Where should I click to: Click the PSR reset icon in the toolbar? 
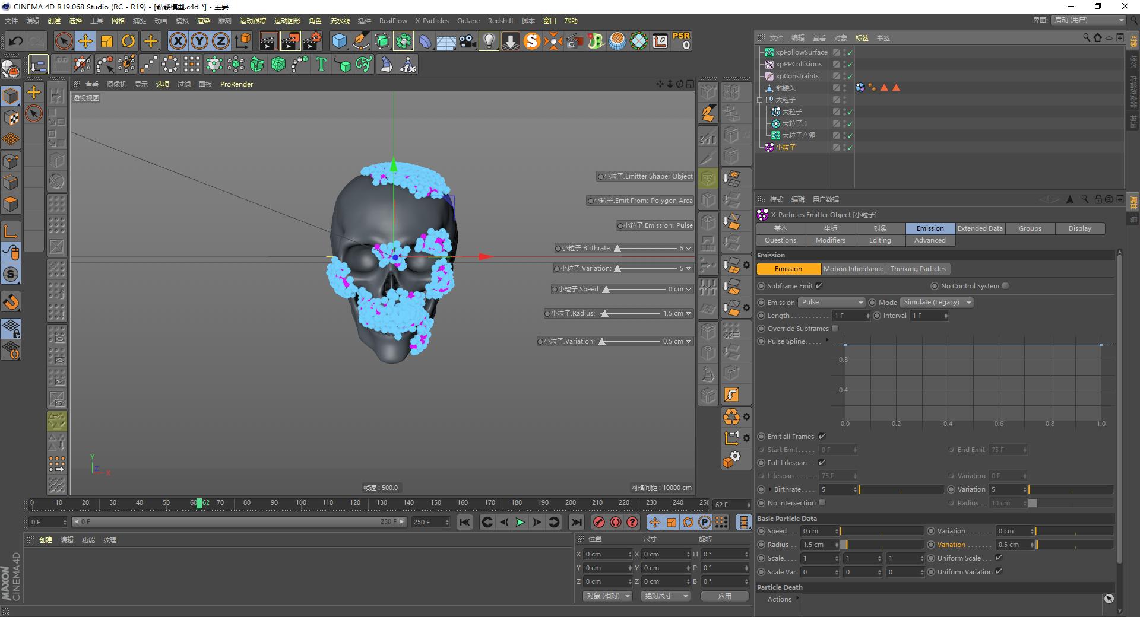(x=682, y=41)
